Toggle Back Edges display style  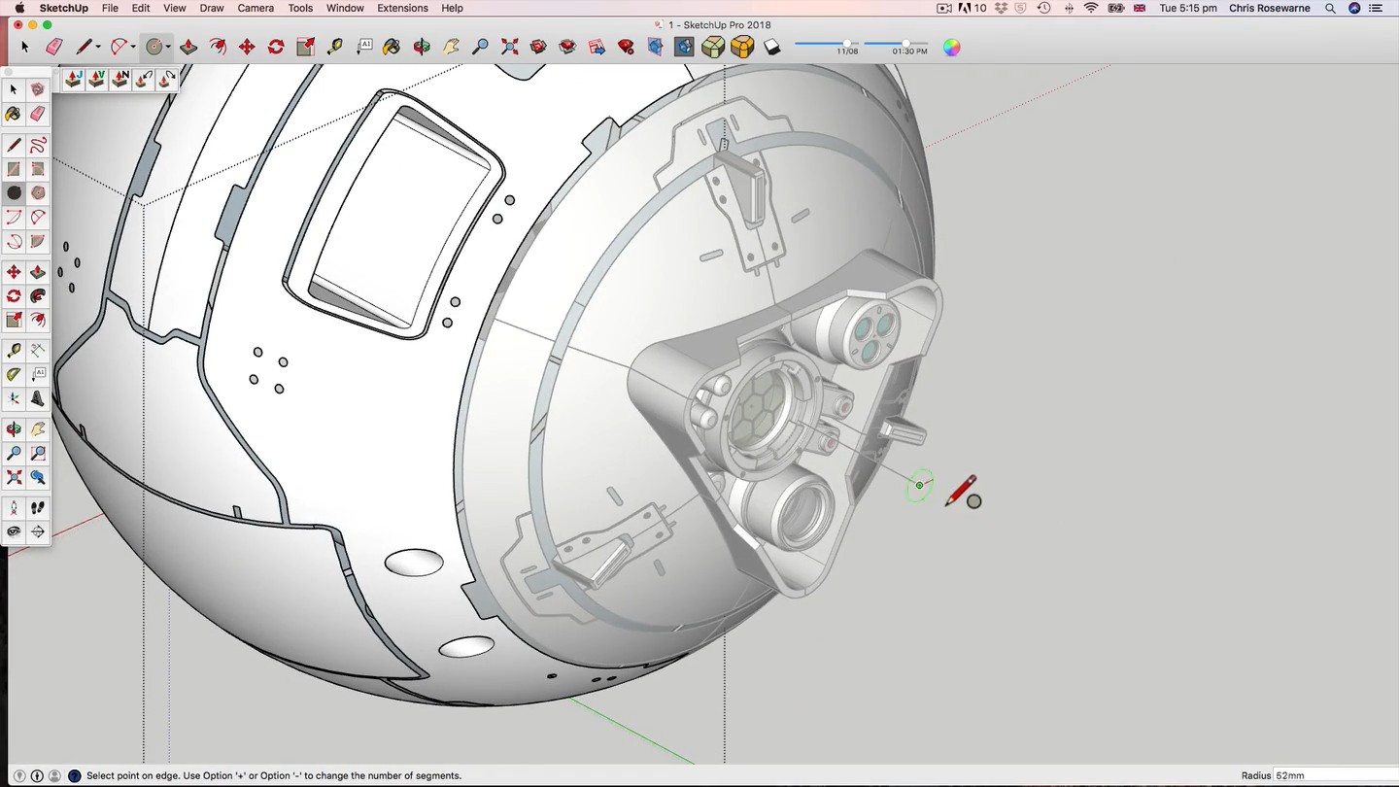coord(684,47)
